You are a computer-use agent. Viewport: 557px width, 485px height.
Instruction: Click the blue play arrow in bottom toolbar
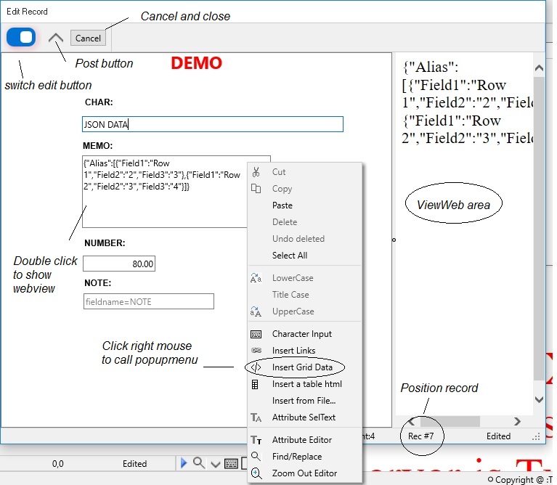[184, 463]
